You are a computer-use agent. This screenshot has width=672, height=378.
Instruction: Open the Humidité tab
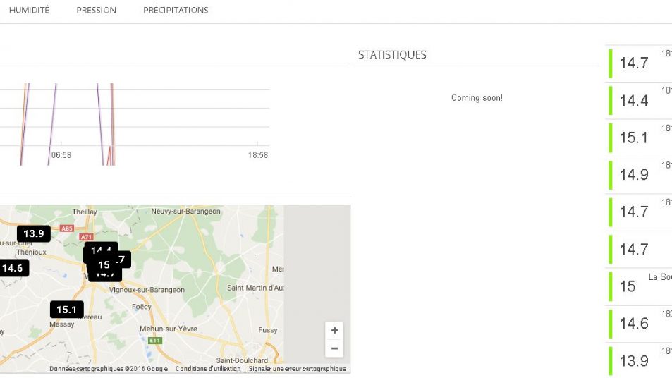[x=29, y=11]
